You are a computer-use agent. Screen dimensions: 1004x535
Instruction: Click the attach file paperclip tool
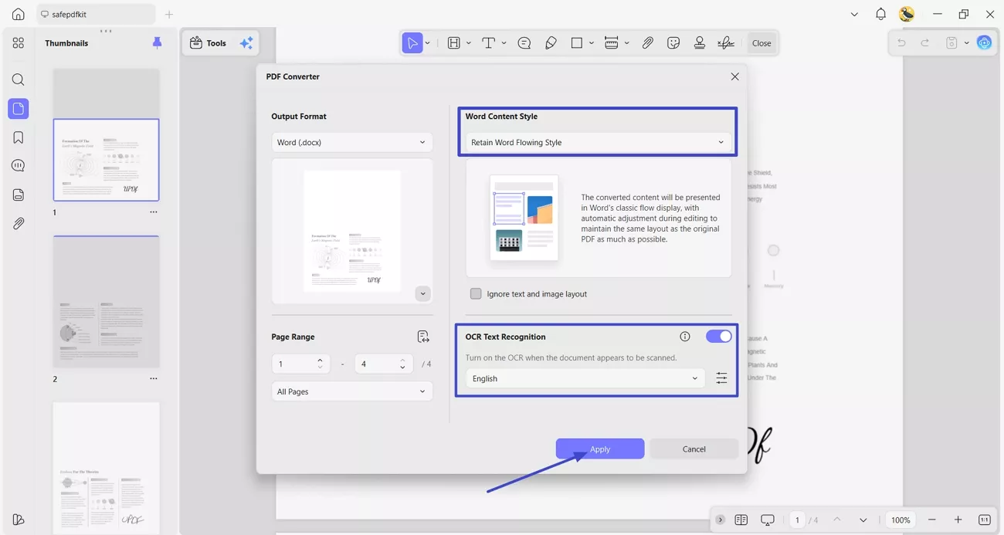tap(648, 43)
